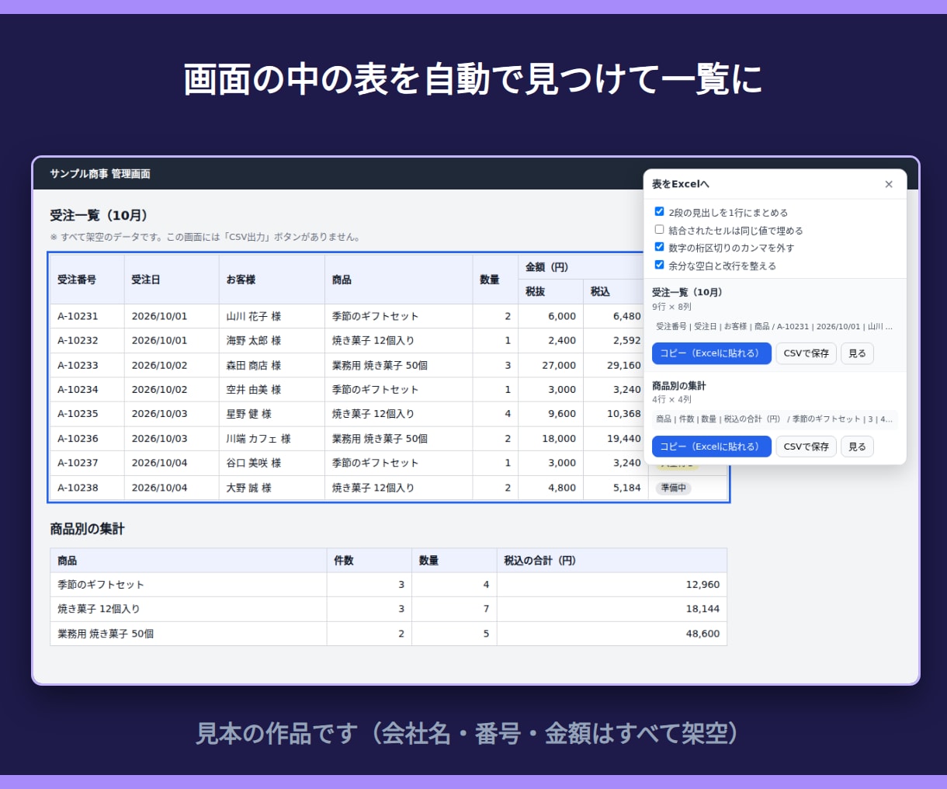Enable 結合されたセルは同じ値で埋める checkbox
The image size is (947, 789).
659,229
